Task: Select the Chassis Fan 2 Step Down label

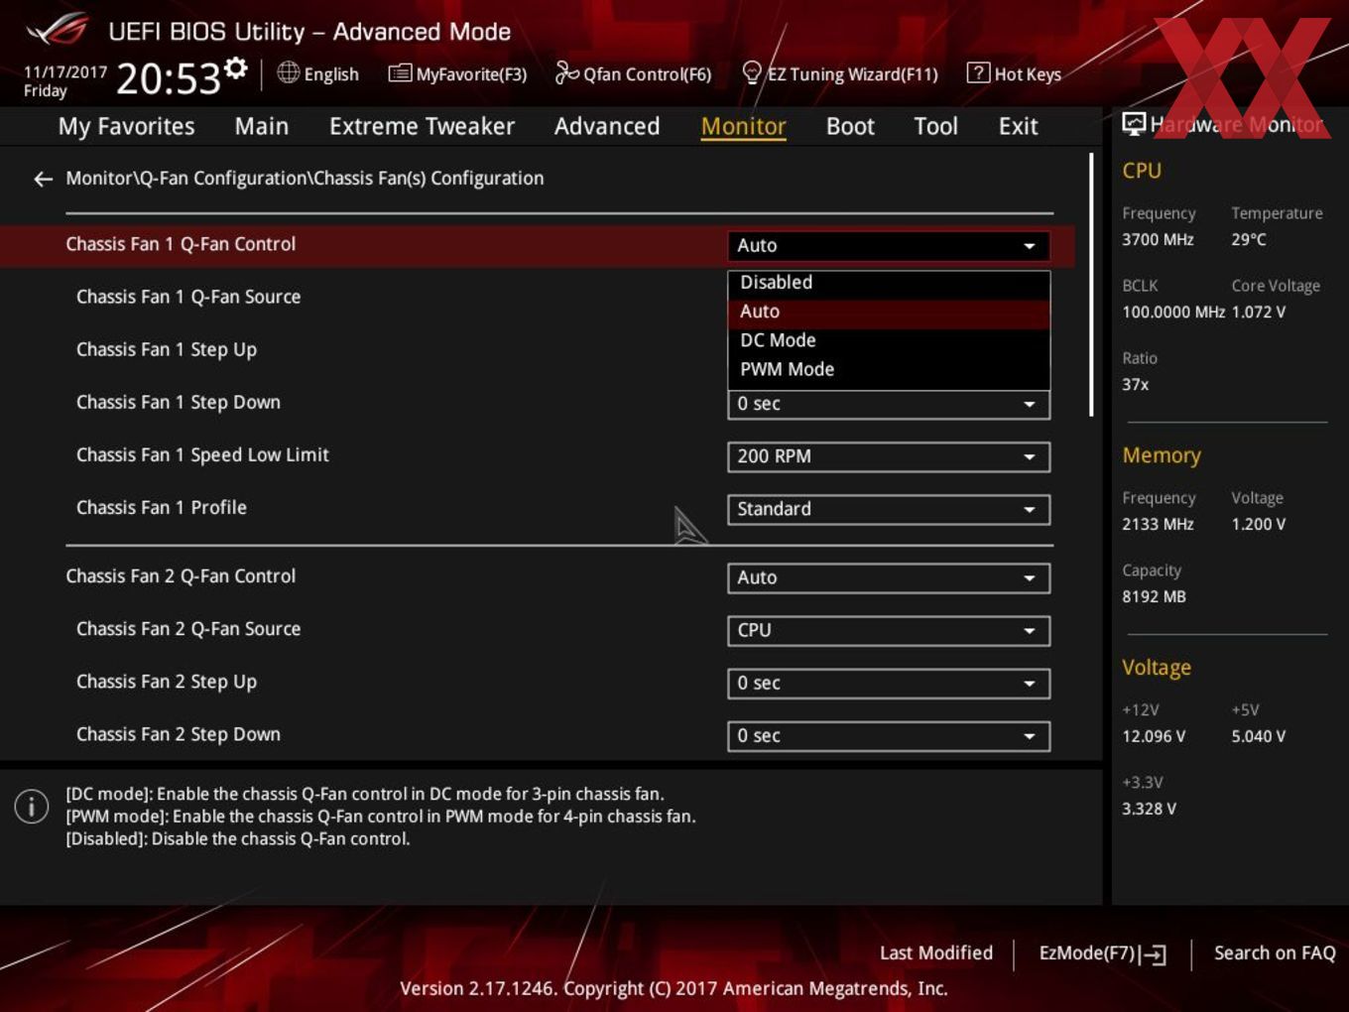Action: (179, 734)
